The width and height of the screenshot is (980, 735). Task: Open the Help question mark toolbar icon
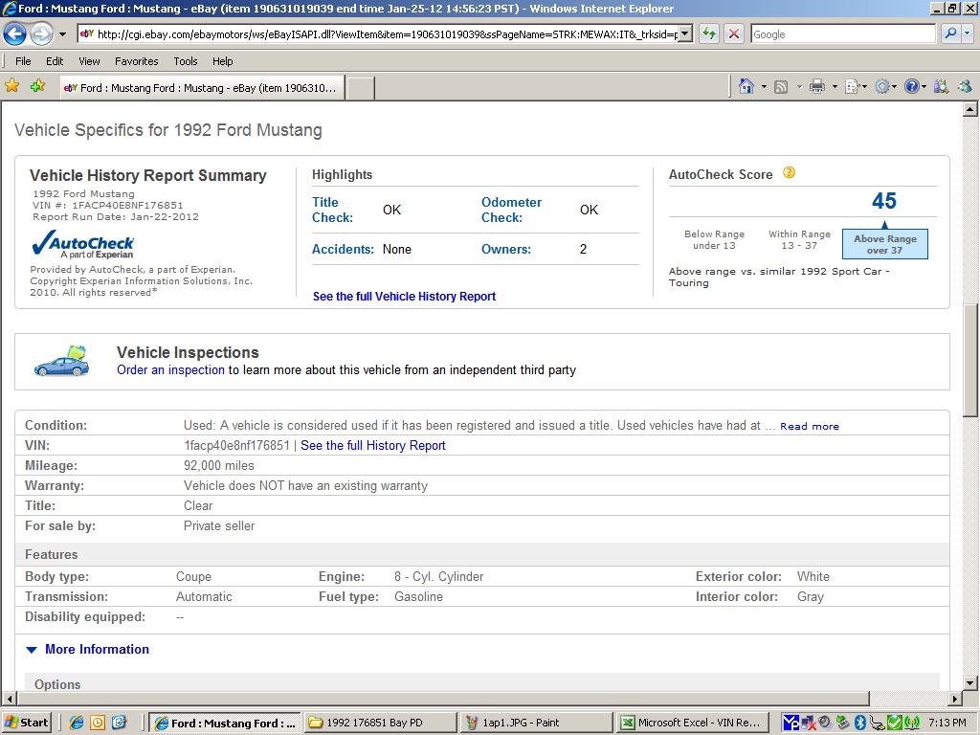(x=912, y=86)
